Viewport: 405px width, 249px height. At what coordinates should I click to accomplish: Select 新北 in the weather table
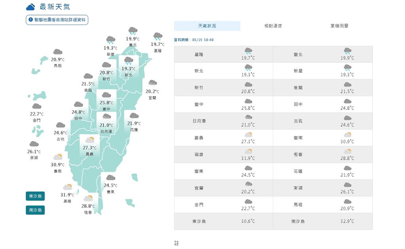tap(199, 71)
